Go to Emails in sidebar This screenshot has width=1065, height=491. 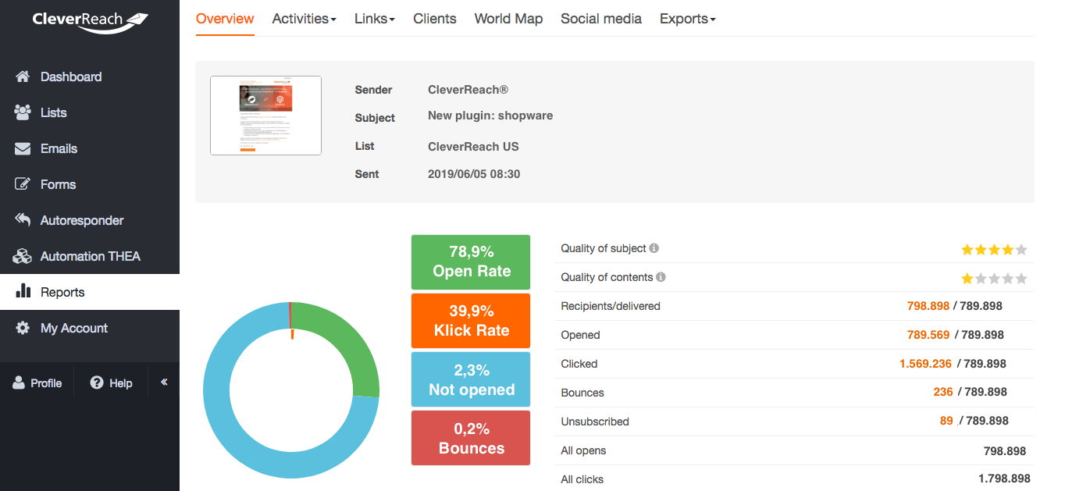click(x=90, y=148)
